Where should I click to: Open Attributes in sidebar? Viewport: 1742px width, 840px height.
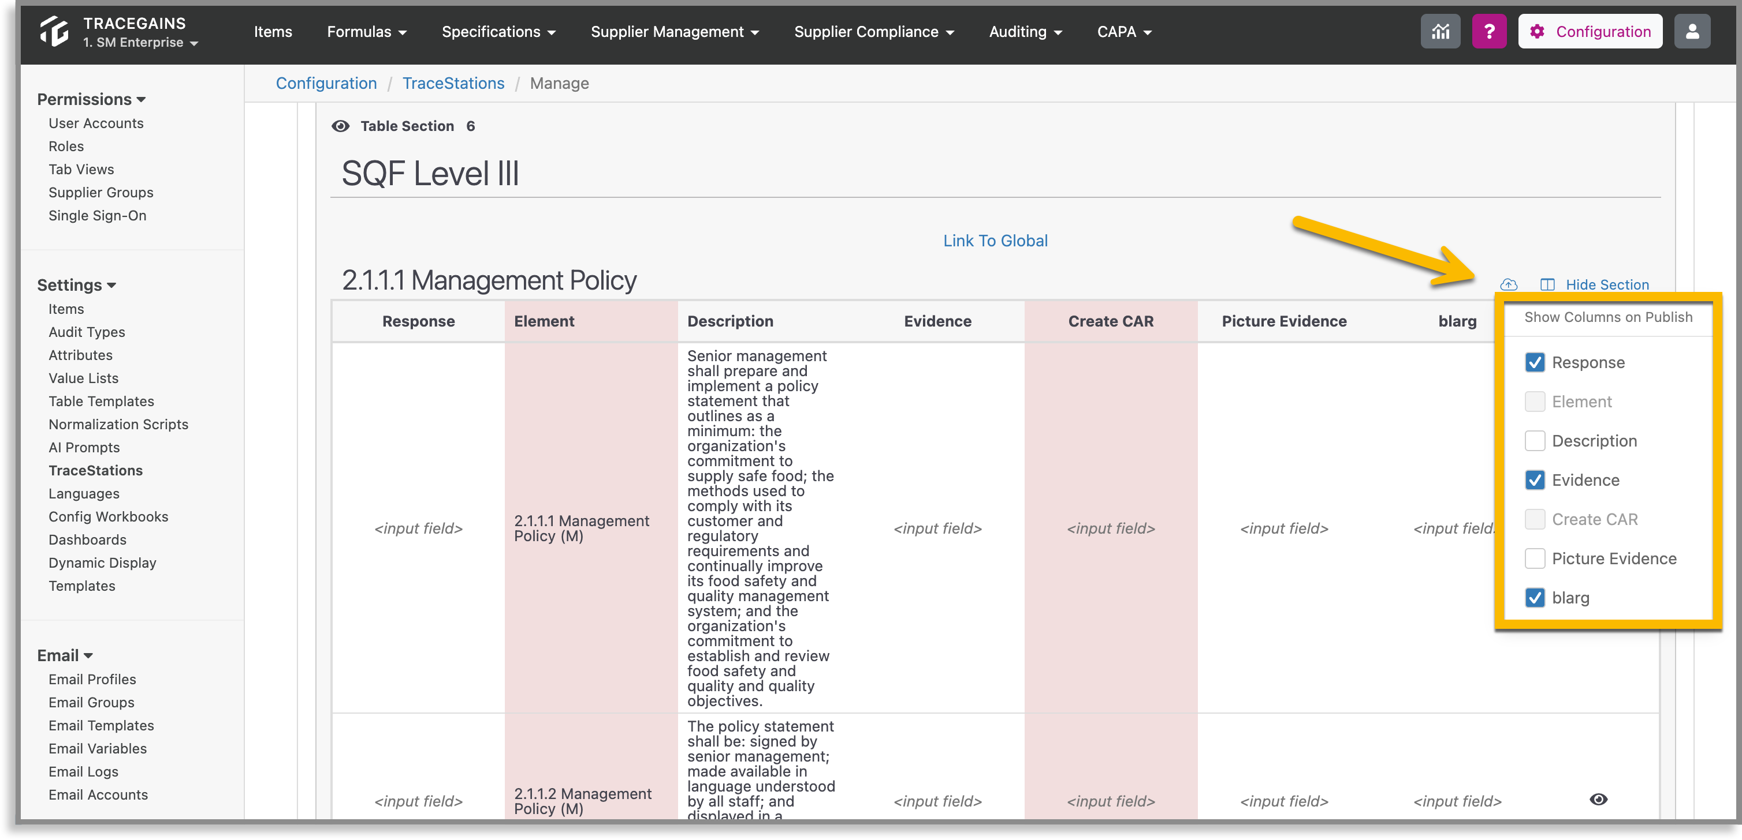click(80, 355)
